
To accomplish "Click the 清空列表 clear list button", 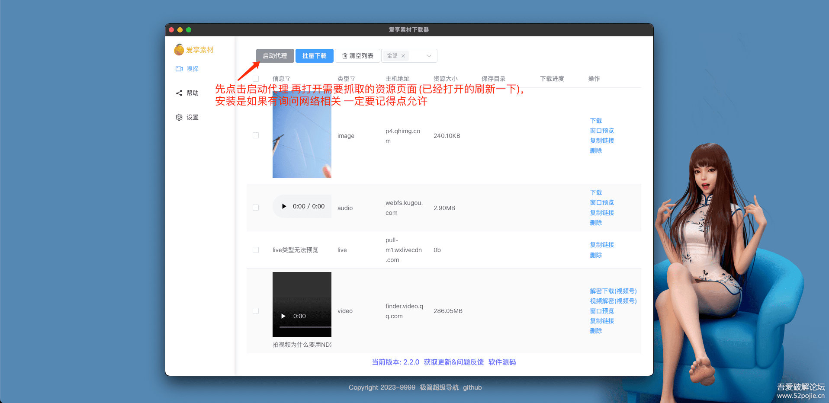I will coord(357,56).
